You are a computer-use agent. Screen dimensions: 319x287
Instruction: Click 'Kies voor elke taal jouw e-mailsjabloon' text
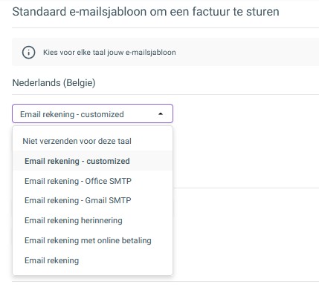(109, 53)
